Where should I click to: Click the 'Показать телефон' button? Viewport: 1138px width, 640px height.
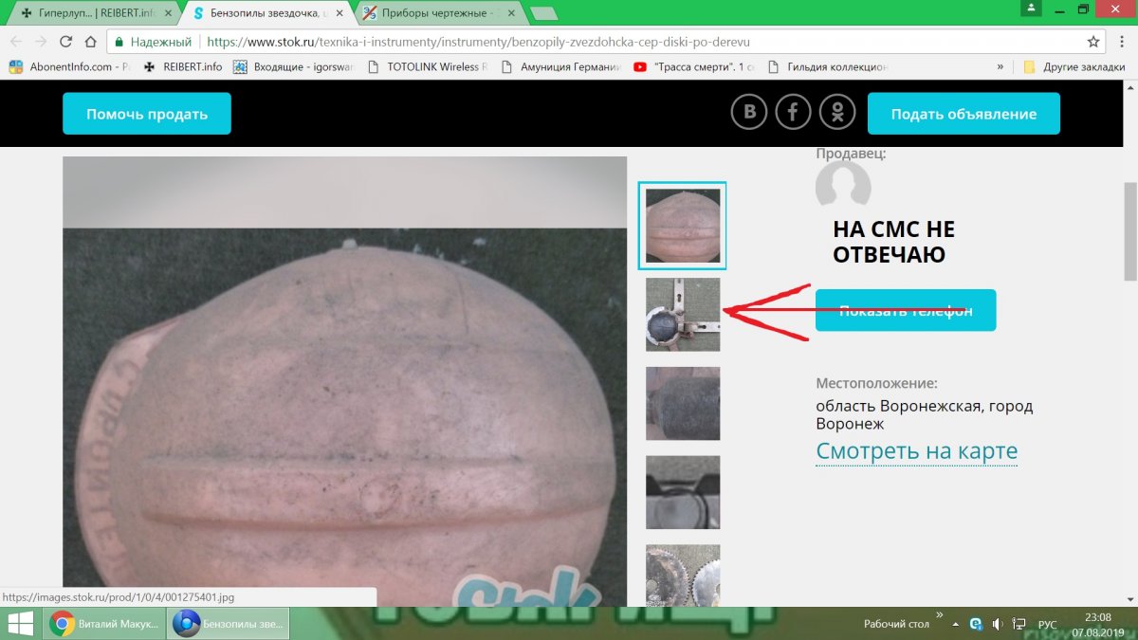pyautogui.click(x=906, y=310)
